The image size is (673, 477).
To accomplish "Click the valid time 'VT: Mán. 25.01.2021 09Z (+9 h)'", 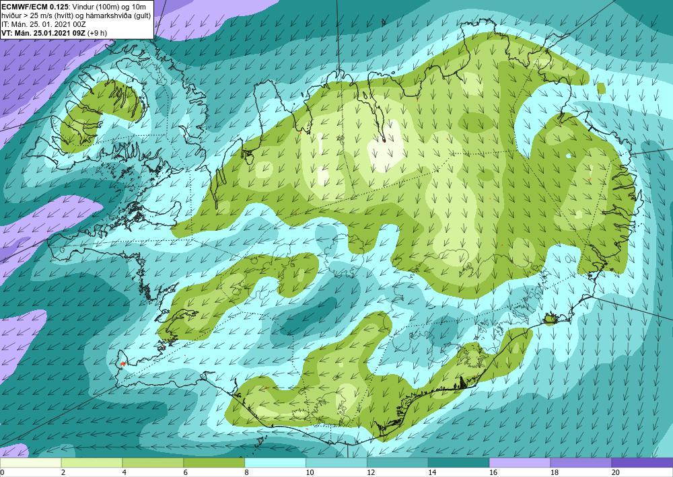I will click(x=55, y=33).
